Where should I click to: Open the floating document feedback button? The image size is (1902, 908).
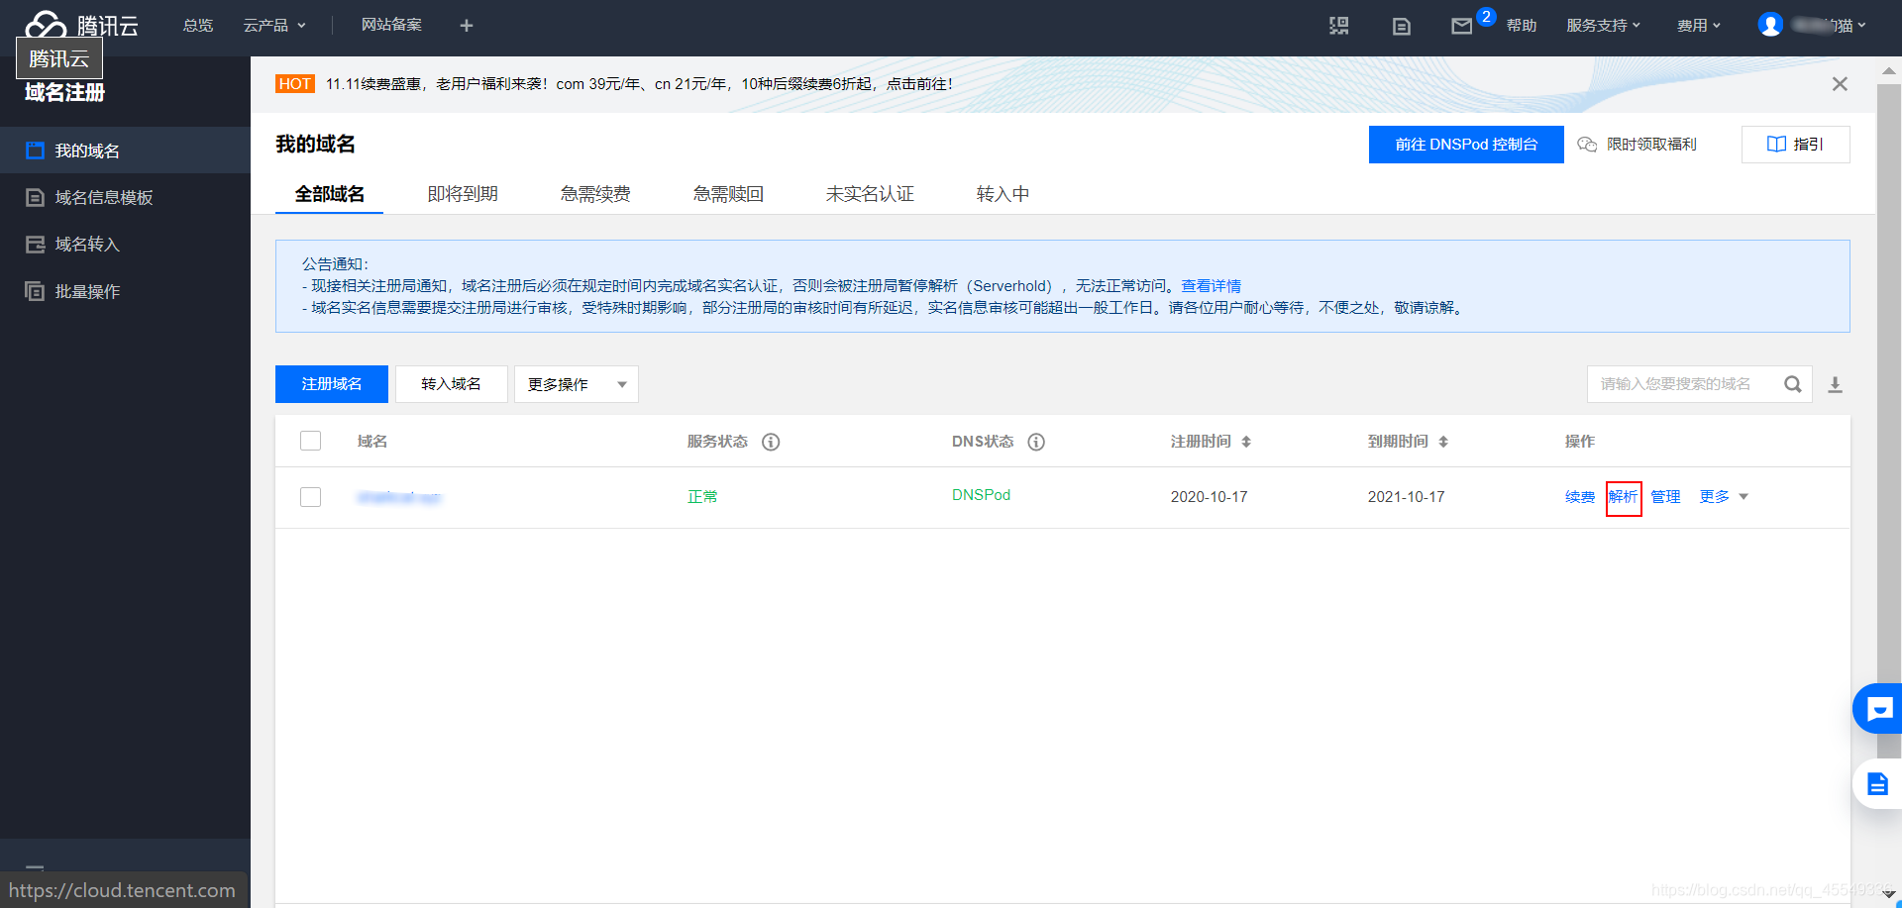point(1878,784)
